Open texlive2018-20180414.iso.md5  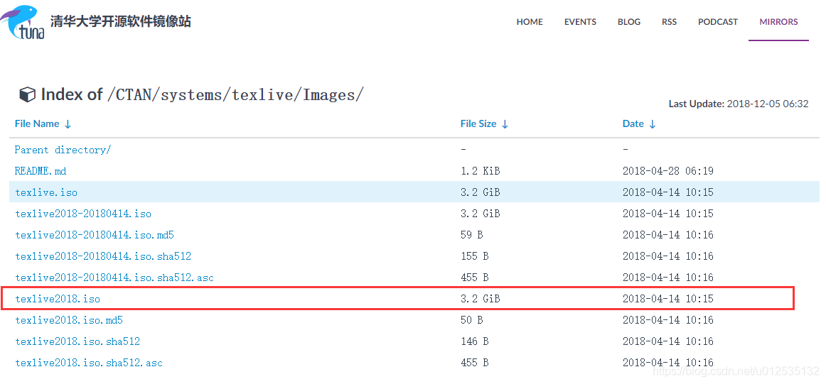[x=95, y=235]
